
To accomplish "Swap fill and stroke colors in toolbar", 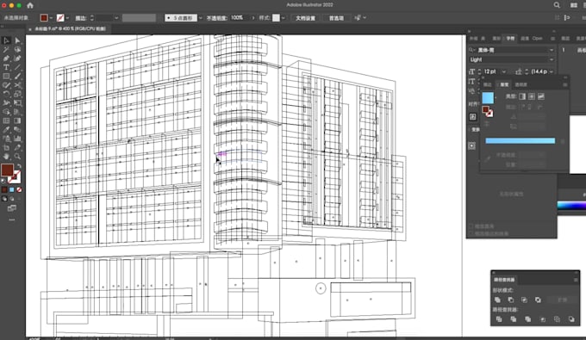I will tap(19, 166).
